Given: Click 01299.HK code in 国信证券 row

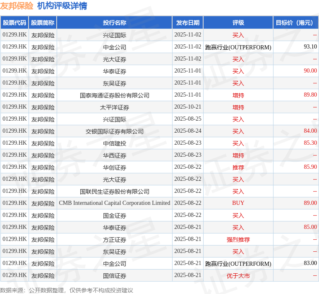Looking at the screenshot, I should coord(14,275).
